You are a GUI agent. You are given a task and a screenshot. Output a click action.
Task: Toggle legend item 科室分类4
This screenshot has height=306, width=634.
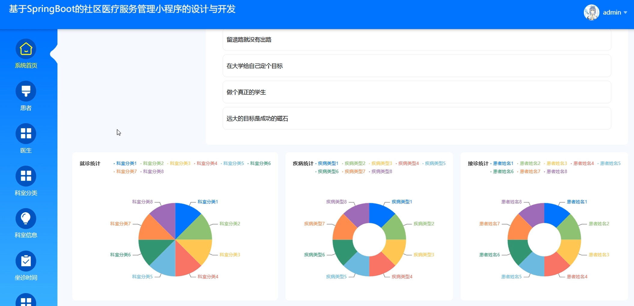[205, 163]
